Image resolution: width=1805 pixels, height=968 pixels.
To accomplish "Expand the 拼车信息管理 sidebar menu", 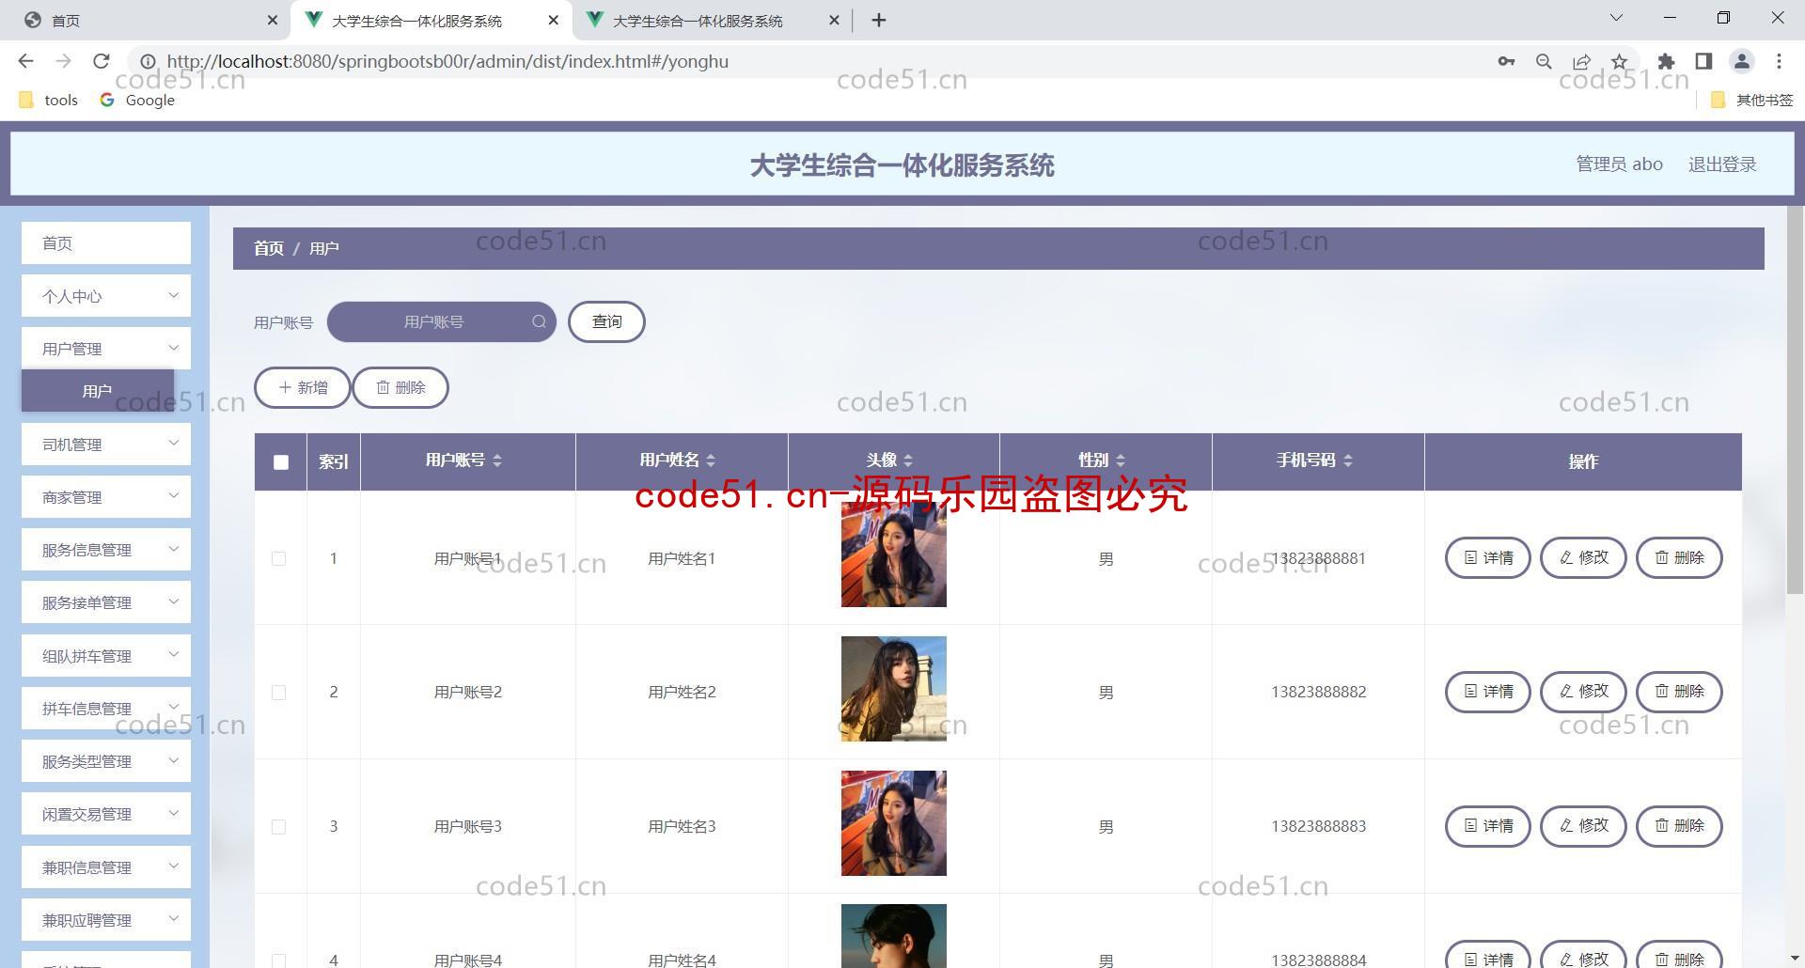I will click(106, 709).
